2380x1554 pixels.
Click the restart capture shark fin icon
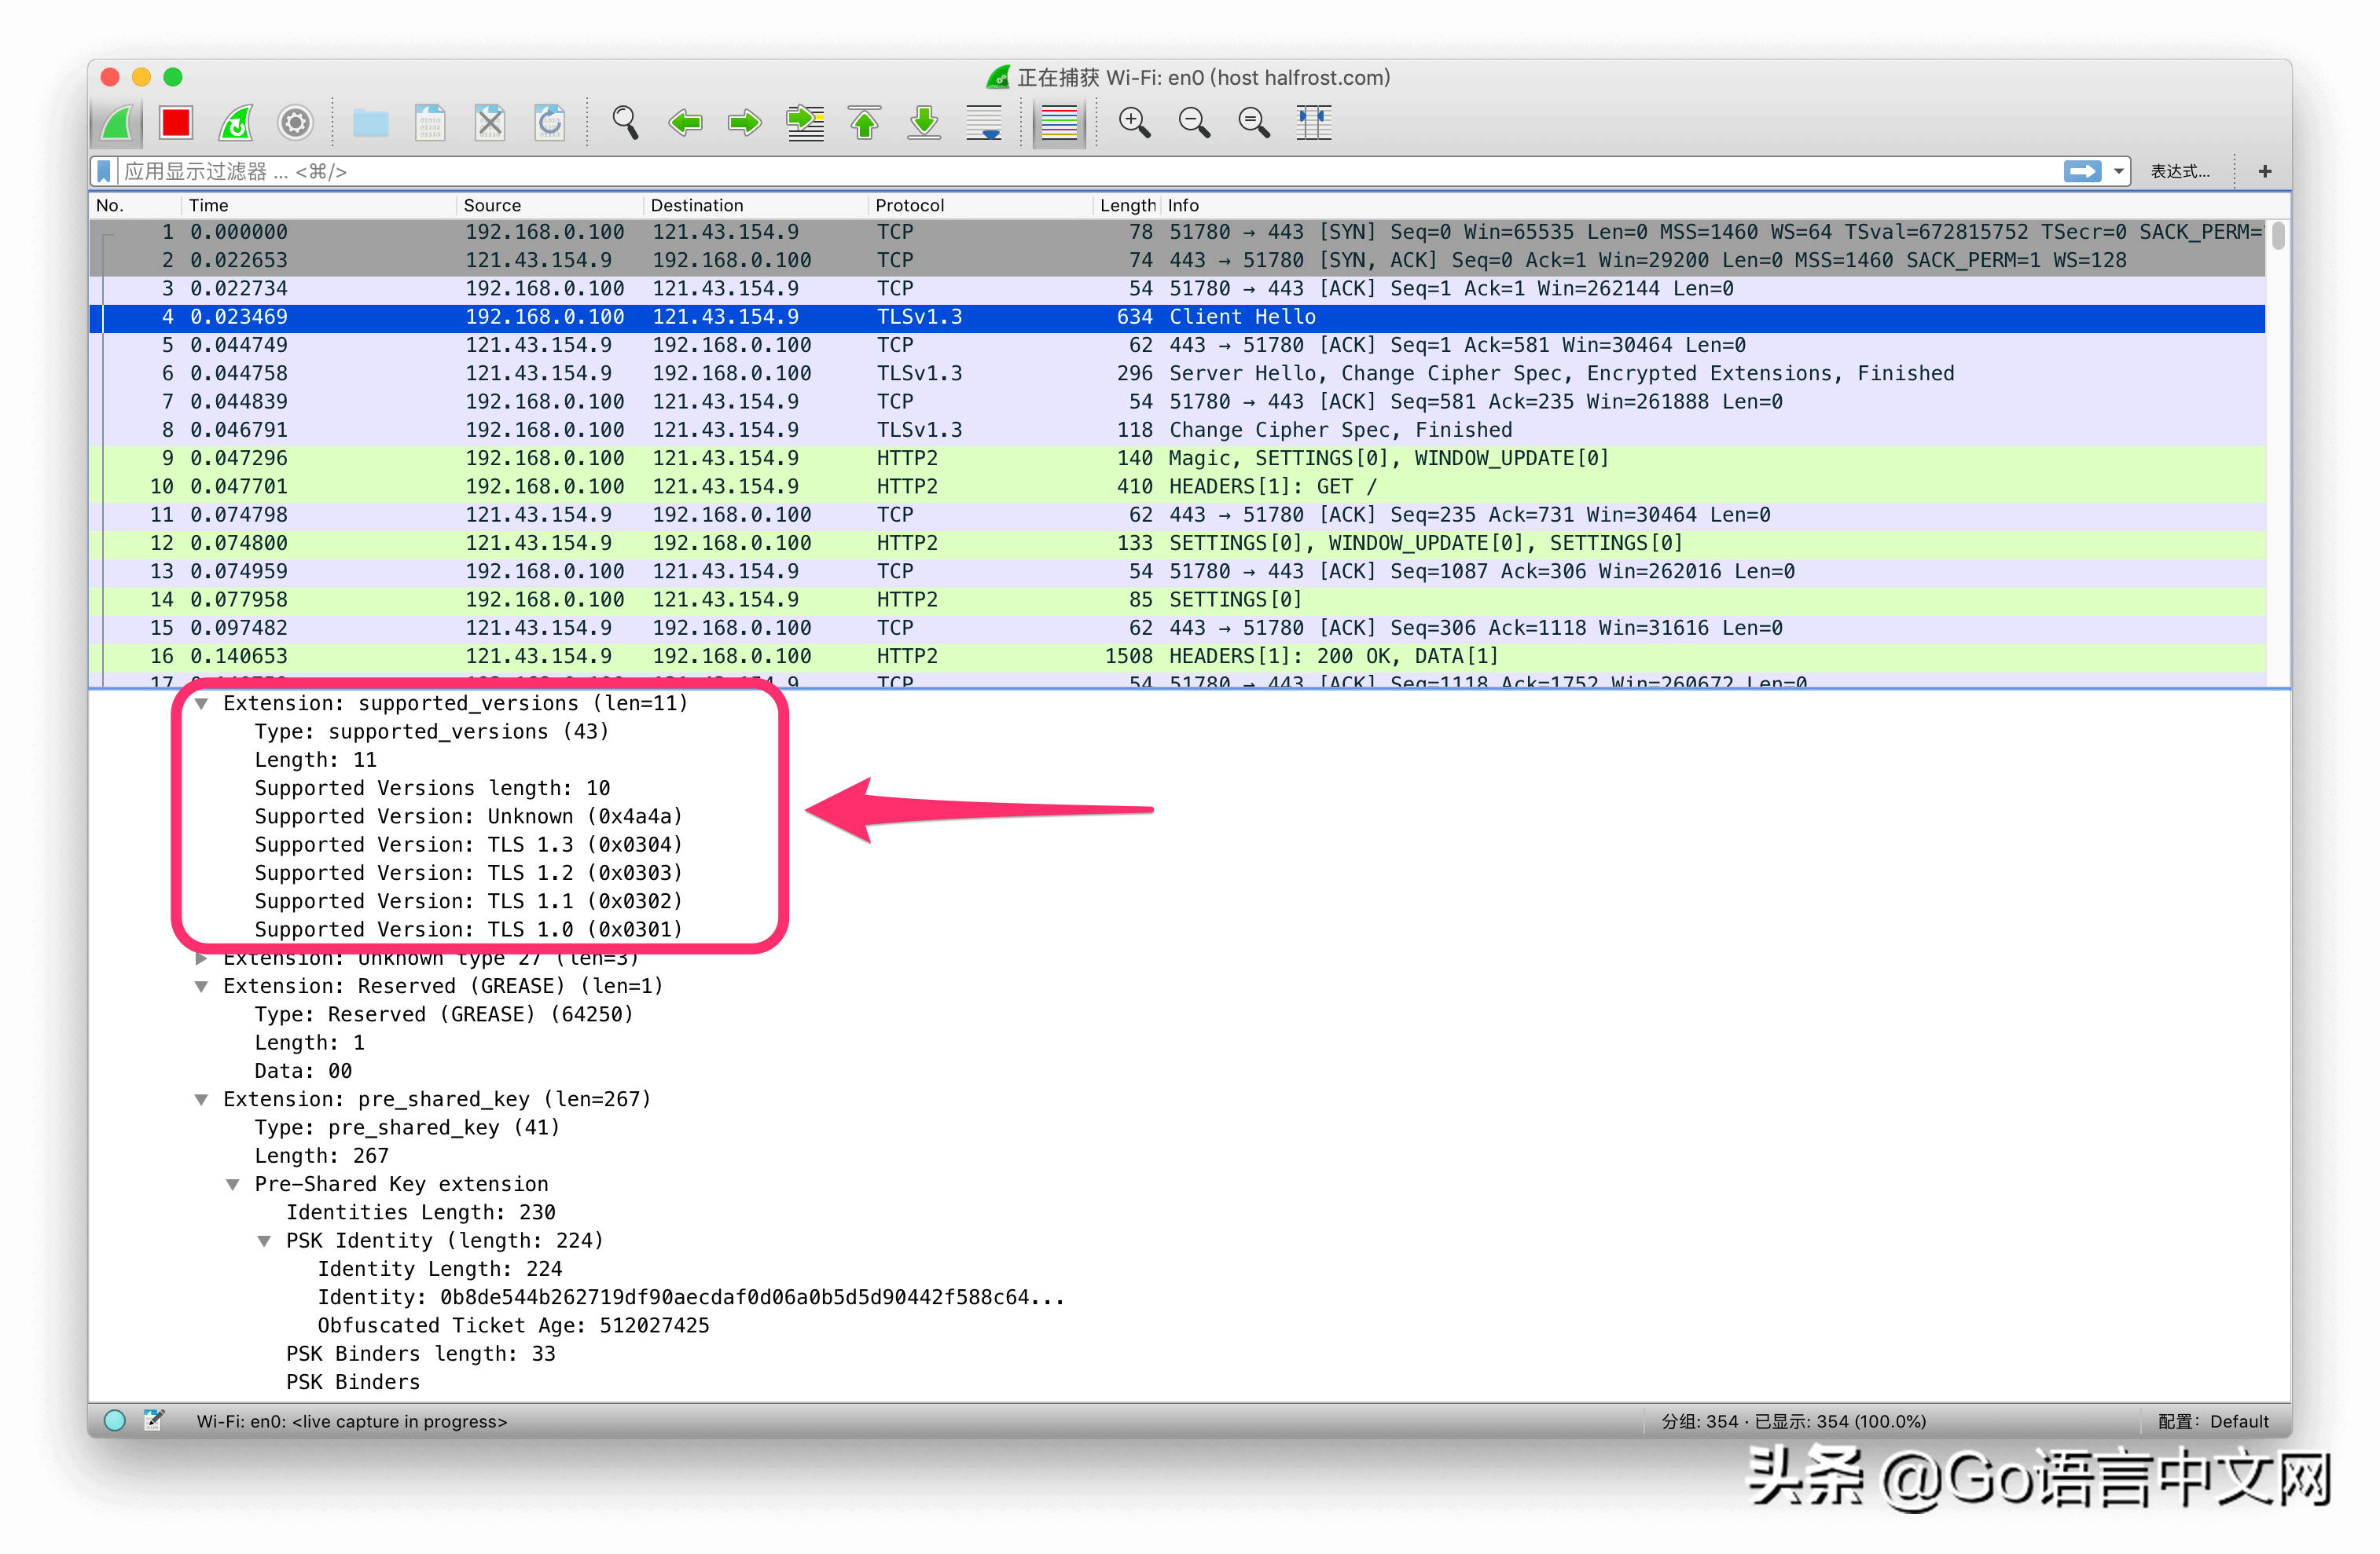236,123
